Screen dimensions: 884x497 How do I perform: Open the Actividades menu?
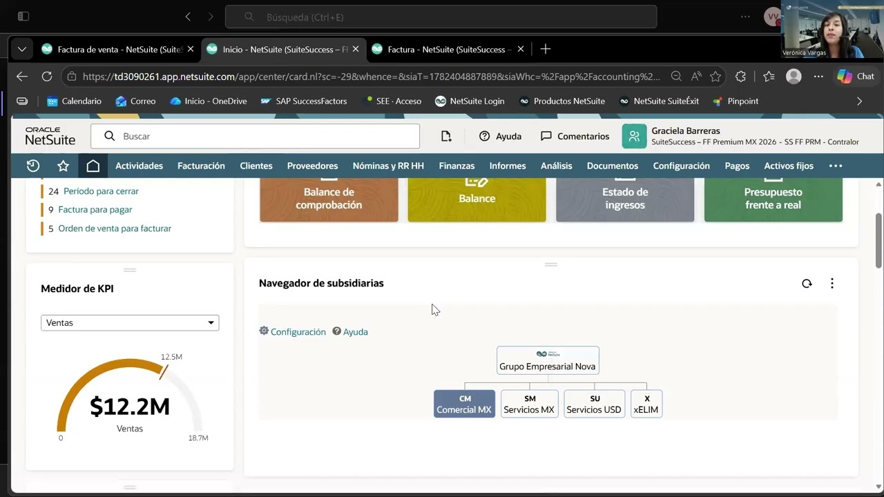pyautogui.click(x=139, y=166)
